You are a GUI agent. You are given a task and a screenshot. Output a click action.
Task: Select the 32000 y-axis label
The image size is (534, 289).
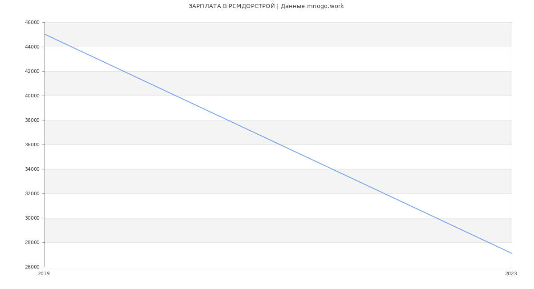pos(33,194)
